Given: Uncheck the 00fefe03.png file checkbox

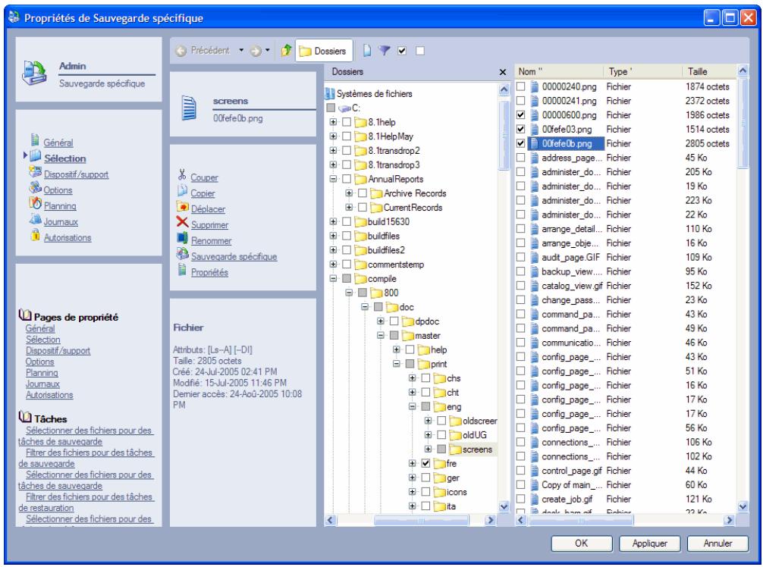Looking at the screenshot, I should [x=520, y=130].
